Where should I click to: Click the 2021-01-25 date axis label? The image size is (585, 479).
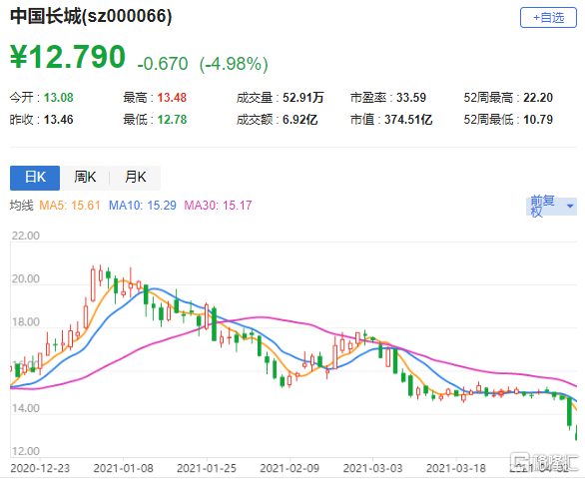207,468
